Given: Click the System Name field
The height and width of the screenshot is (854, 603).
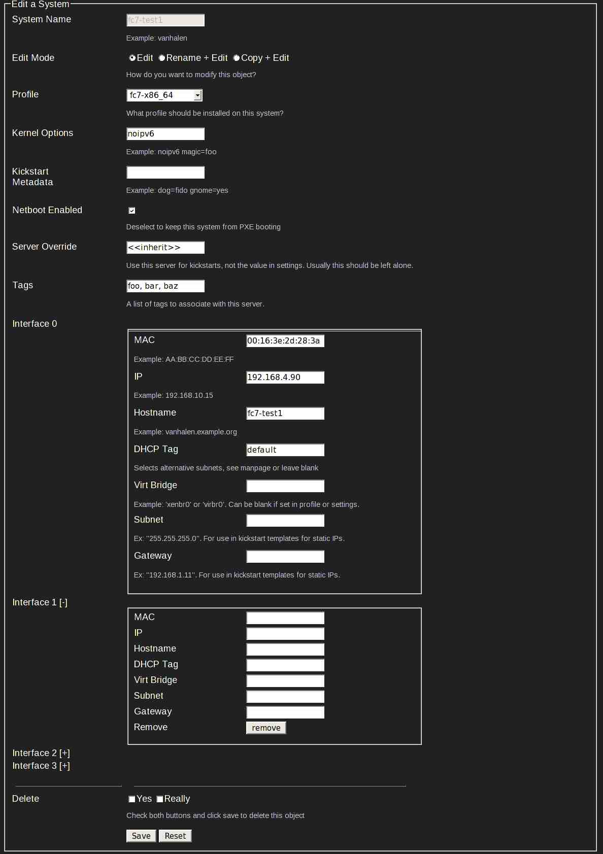Looking at the screenshot, I should [x=165, y=20].
